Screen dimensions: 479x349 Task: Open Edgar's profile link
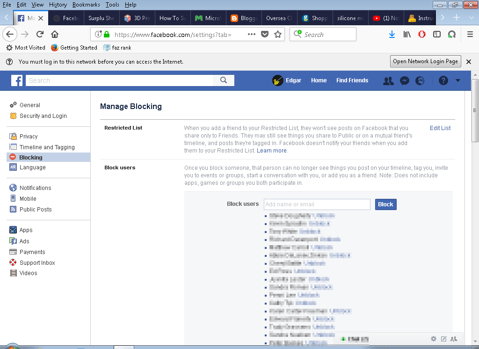coord(287,80)
